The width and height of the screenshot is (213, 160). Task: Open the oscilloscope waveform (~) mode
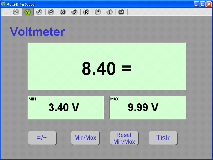click(16, 12)
